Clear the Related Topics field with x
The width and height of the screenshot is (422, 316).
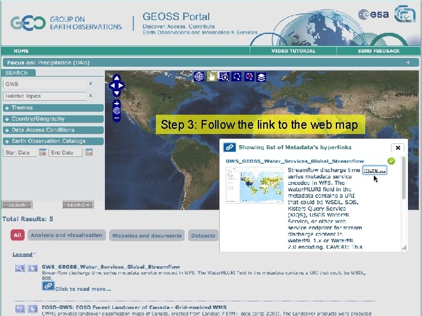(91, 95)
